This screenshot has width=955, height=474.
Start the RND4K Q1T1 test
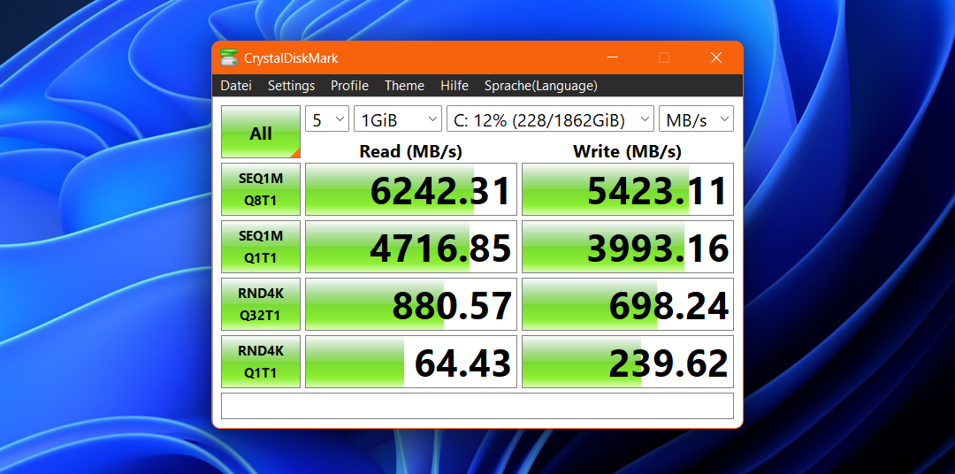coord(261,362)
